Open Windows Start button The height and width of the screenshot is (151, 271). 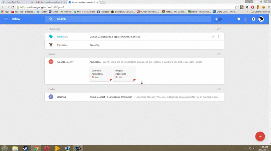click(x=4, y=148)
